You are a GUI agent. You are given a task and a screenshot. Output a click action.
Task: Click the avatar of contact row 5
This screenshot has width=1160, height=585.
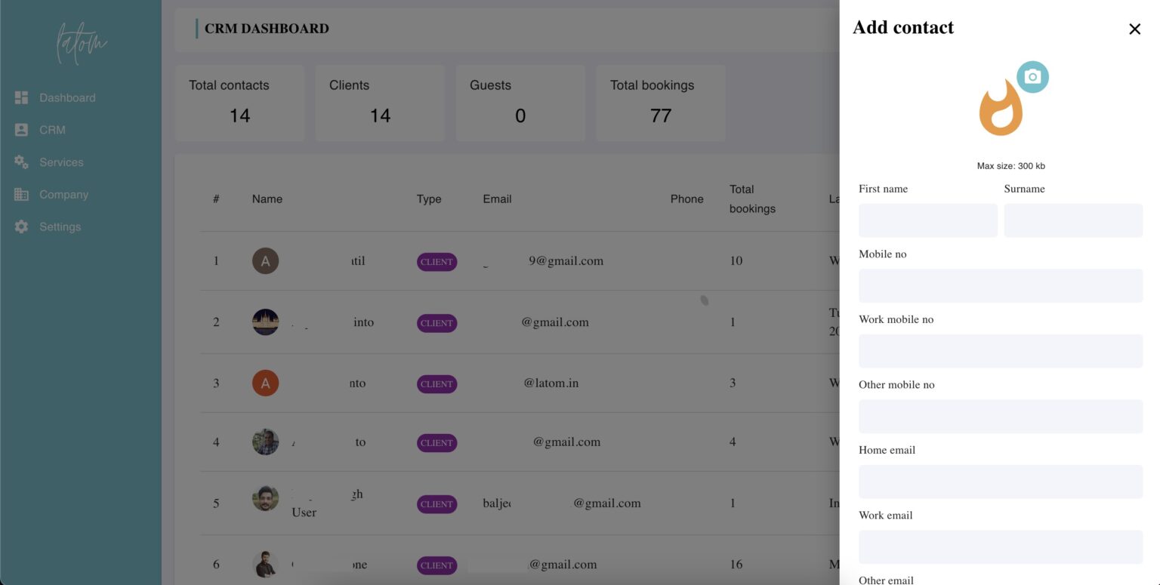point(265,498)
